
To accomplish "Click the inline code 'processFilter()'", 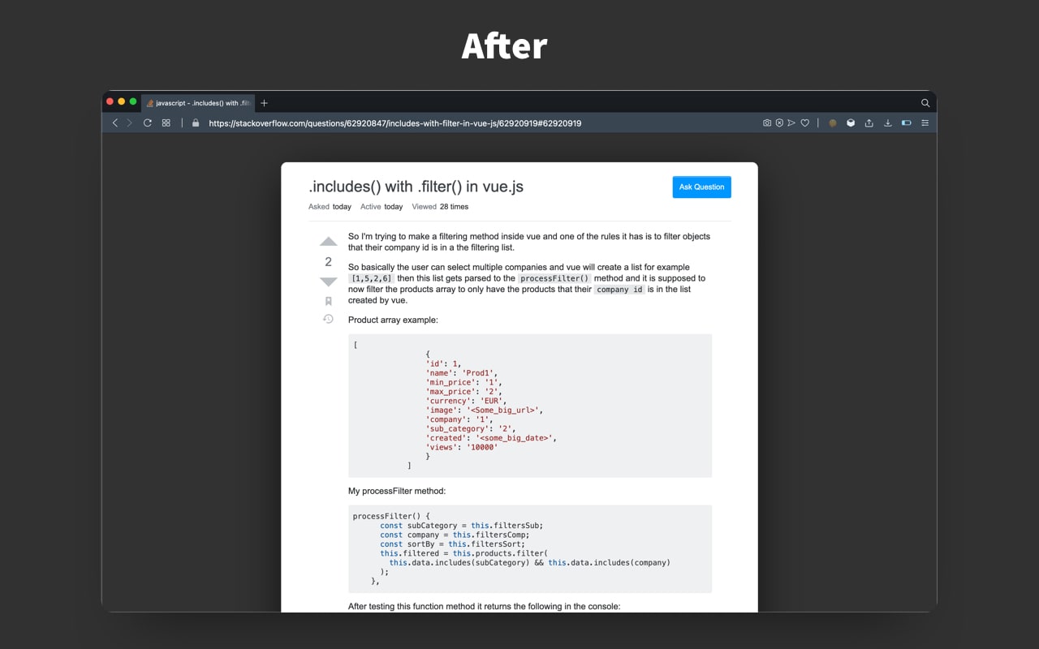I will coord(554,278).
